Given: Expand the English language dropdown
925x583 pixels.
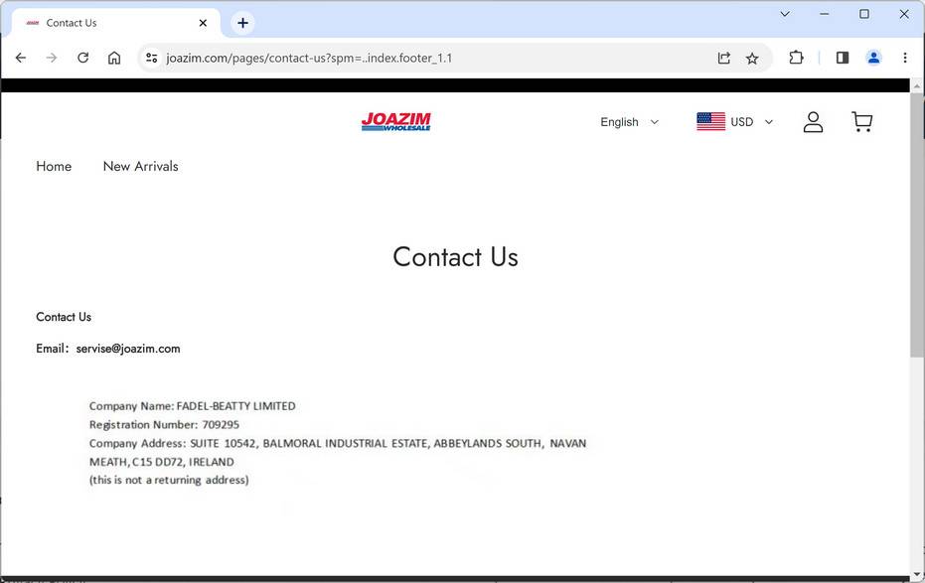Looking at the screenshot, I should tap(629, 122).
